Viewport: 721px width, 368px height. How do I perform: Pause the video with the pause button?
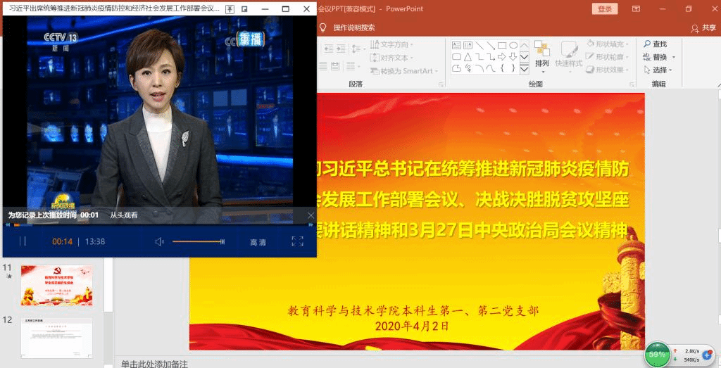click(23, 241)
